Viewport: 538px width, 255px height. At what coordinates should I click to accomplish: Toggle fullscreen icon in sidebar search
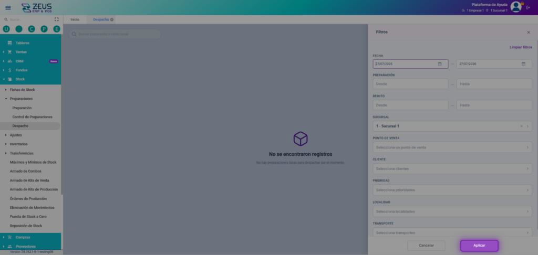(57, 19)
